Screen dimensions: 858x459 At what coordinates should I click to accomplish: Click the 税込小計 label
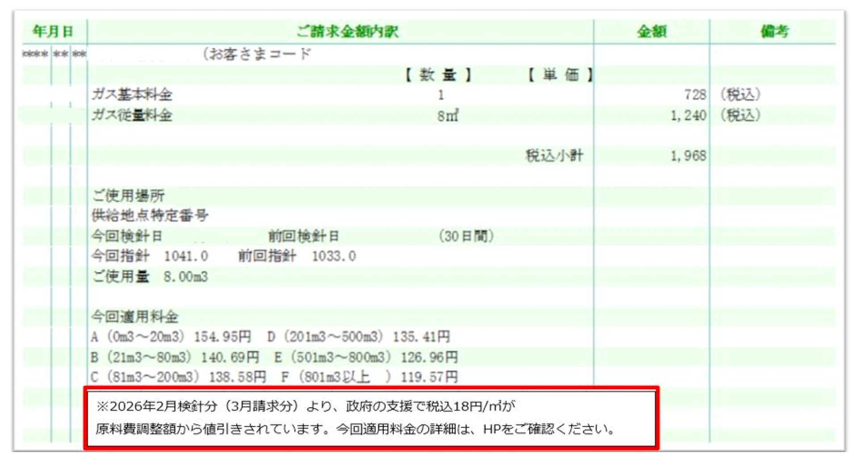coord(554,156)
